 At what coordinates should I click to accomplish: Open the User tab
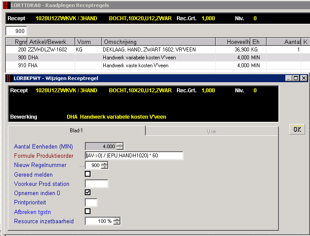point(212,131)
